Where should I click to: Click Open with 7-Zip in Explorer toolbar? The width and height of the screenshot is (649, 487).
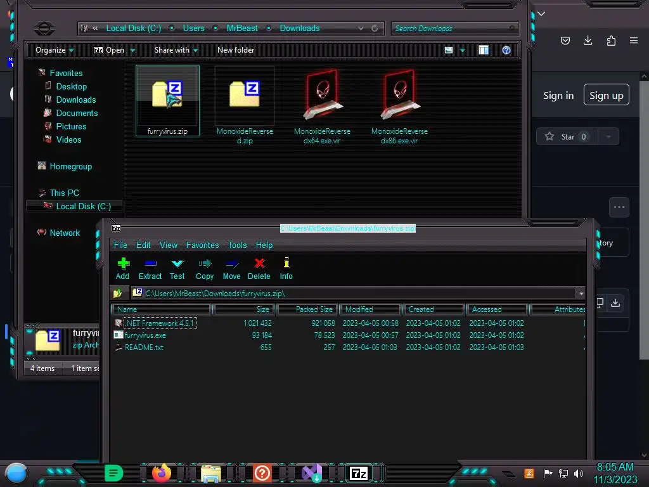[x=109, y=50]
